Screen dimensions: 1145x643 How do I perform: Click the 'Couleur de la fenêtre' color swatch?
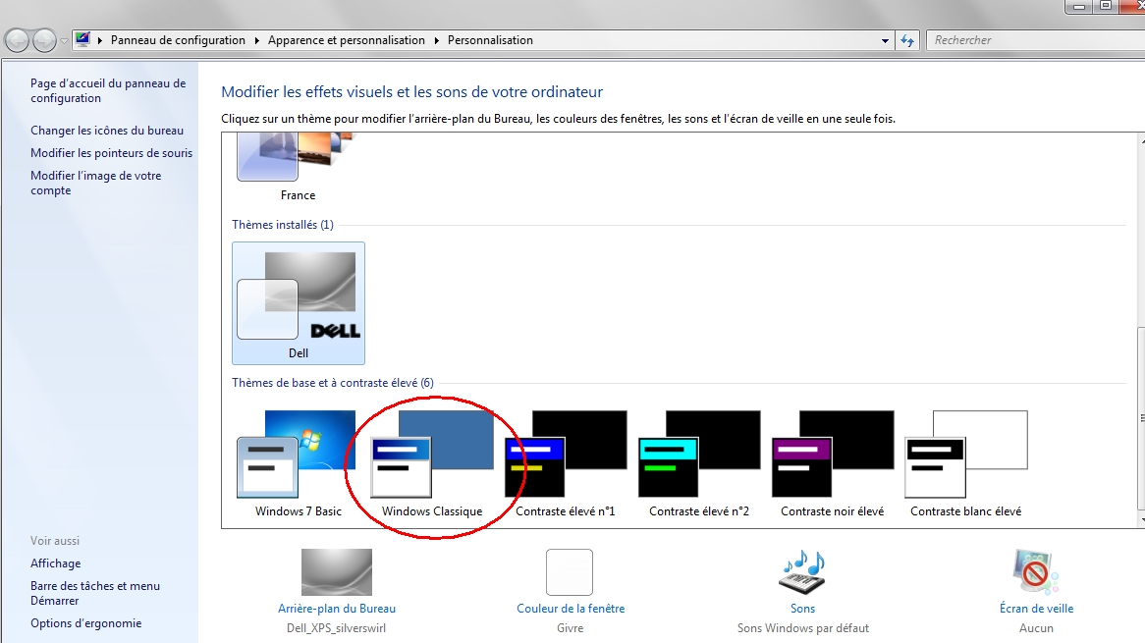tap(570, 572)
